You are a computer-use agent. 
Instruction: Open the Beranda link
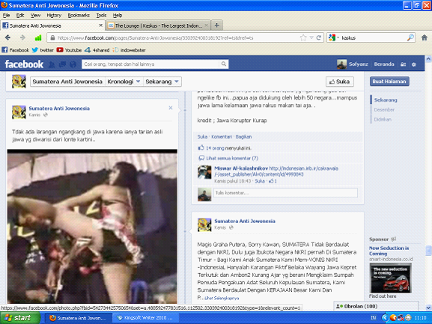tap(384, 64)
